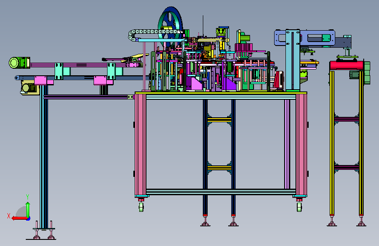Select the bottom horizontal frame beam
Image resolution: width=379 pixels, height=246 pixels.
[221, 192]
